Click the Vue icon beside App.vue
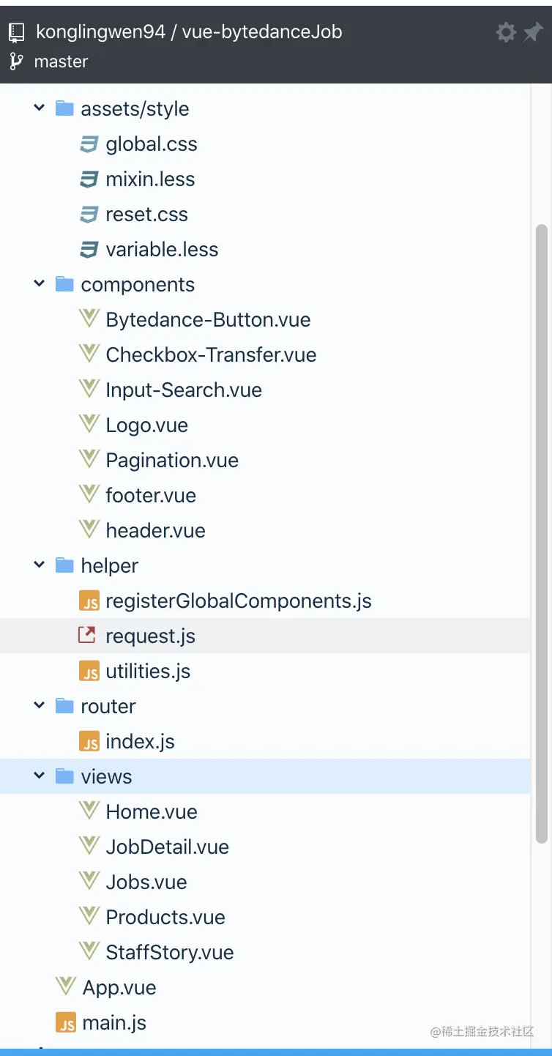552x1056 pixels. 66,987
